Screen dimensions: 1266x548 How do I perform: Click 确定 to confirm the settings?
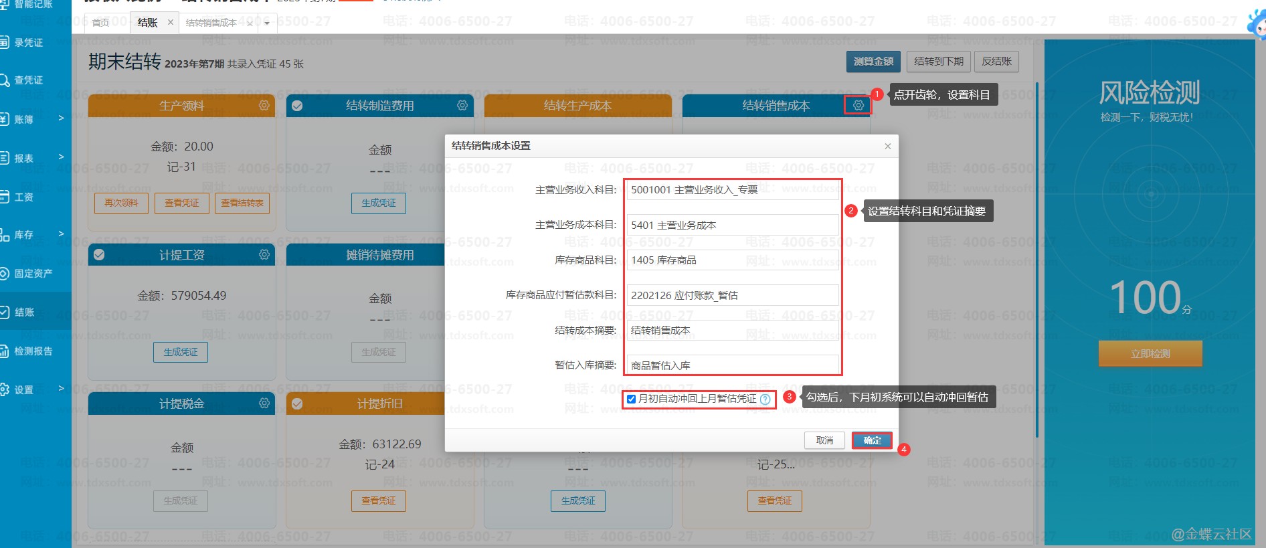pos(872,440)
